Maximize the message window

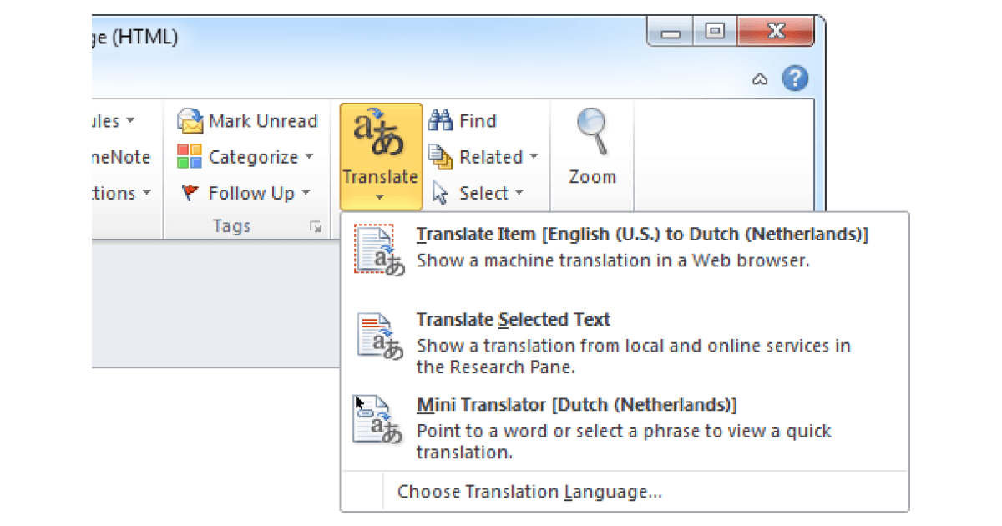click(715, 33)
